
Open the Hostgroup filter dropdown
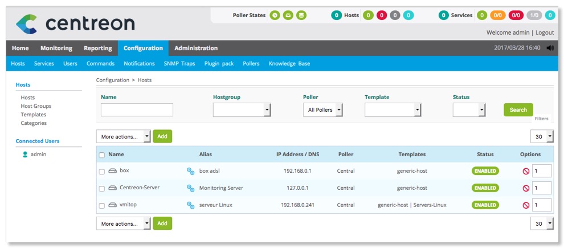point(242,109)
